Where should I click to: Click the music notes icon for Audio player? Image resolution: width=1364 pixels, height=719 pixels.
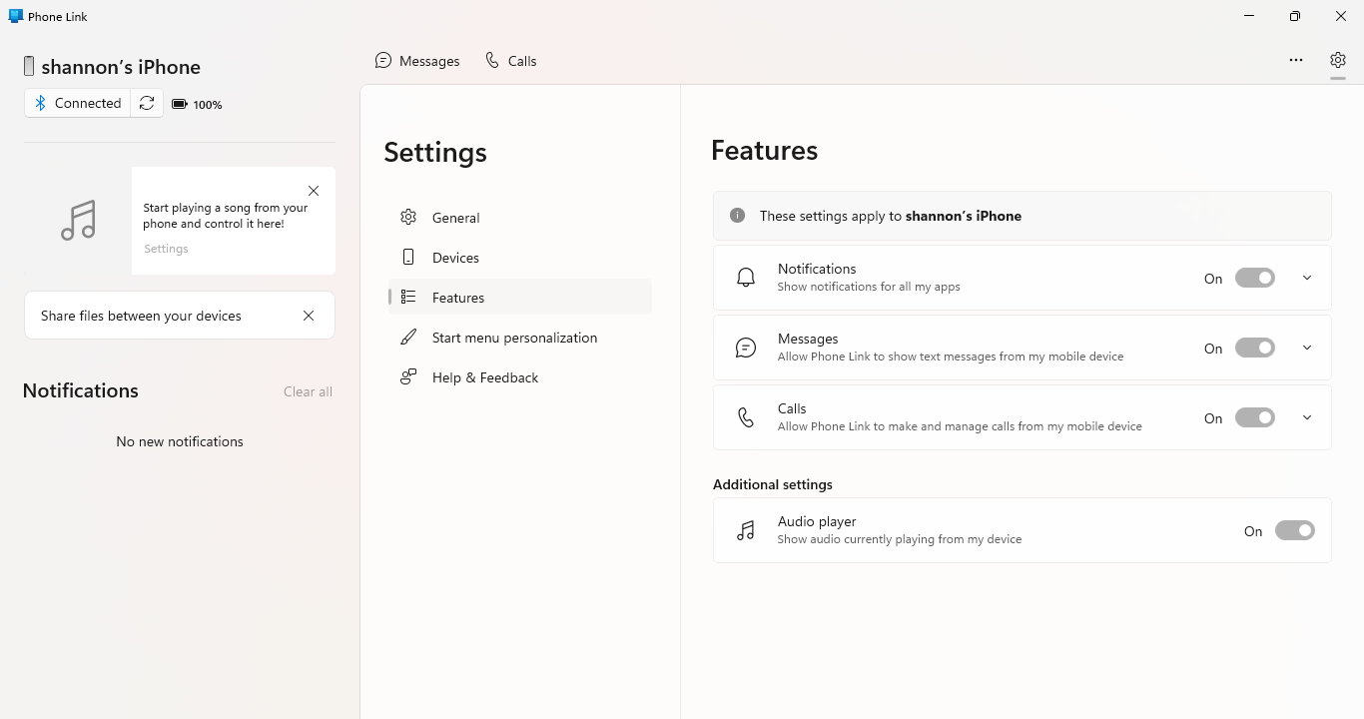click(x=746, y=530)
